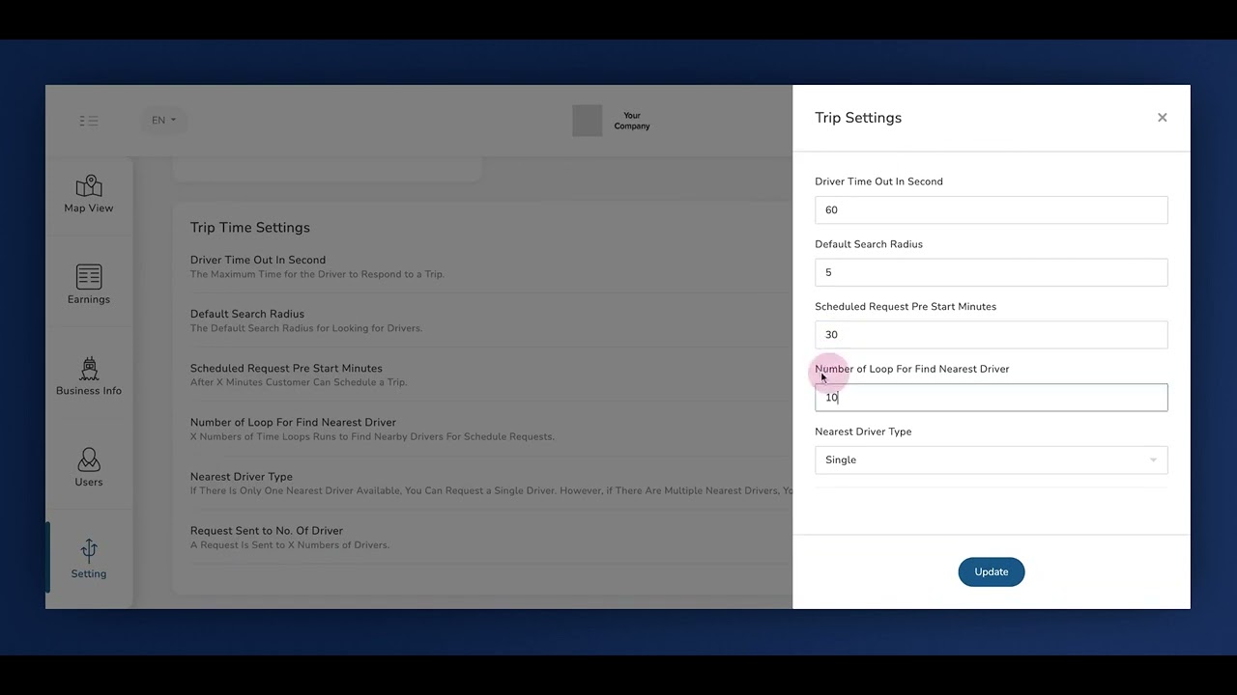Screen dimensions: 1237x695
Task: Select the Setting sidebar icon
Action: pyautogui.click(x=89, y=550)
